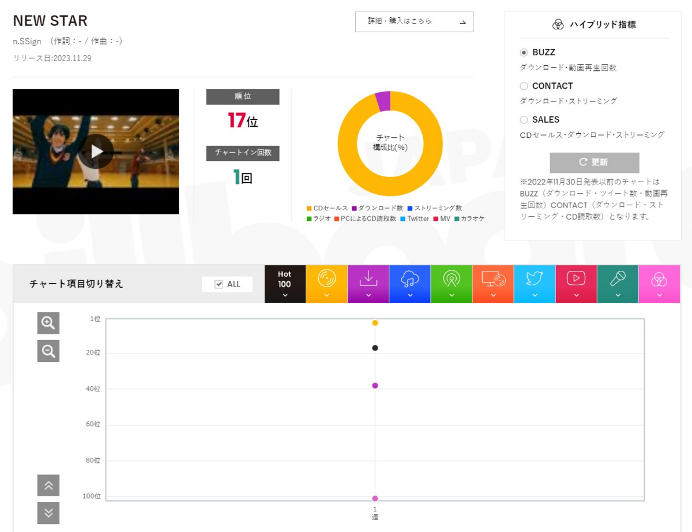Click the チャートイン回数 label
This screenshot has width=692, height=532.
point(243,153)
